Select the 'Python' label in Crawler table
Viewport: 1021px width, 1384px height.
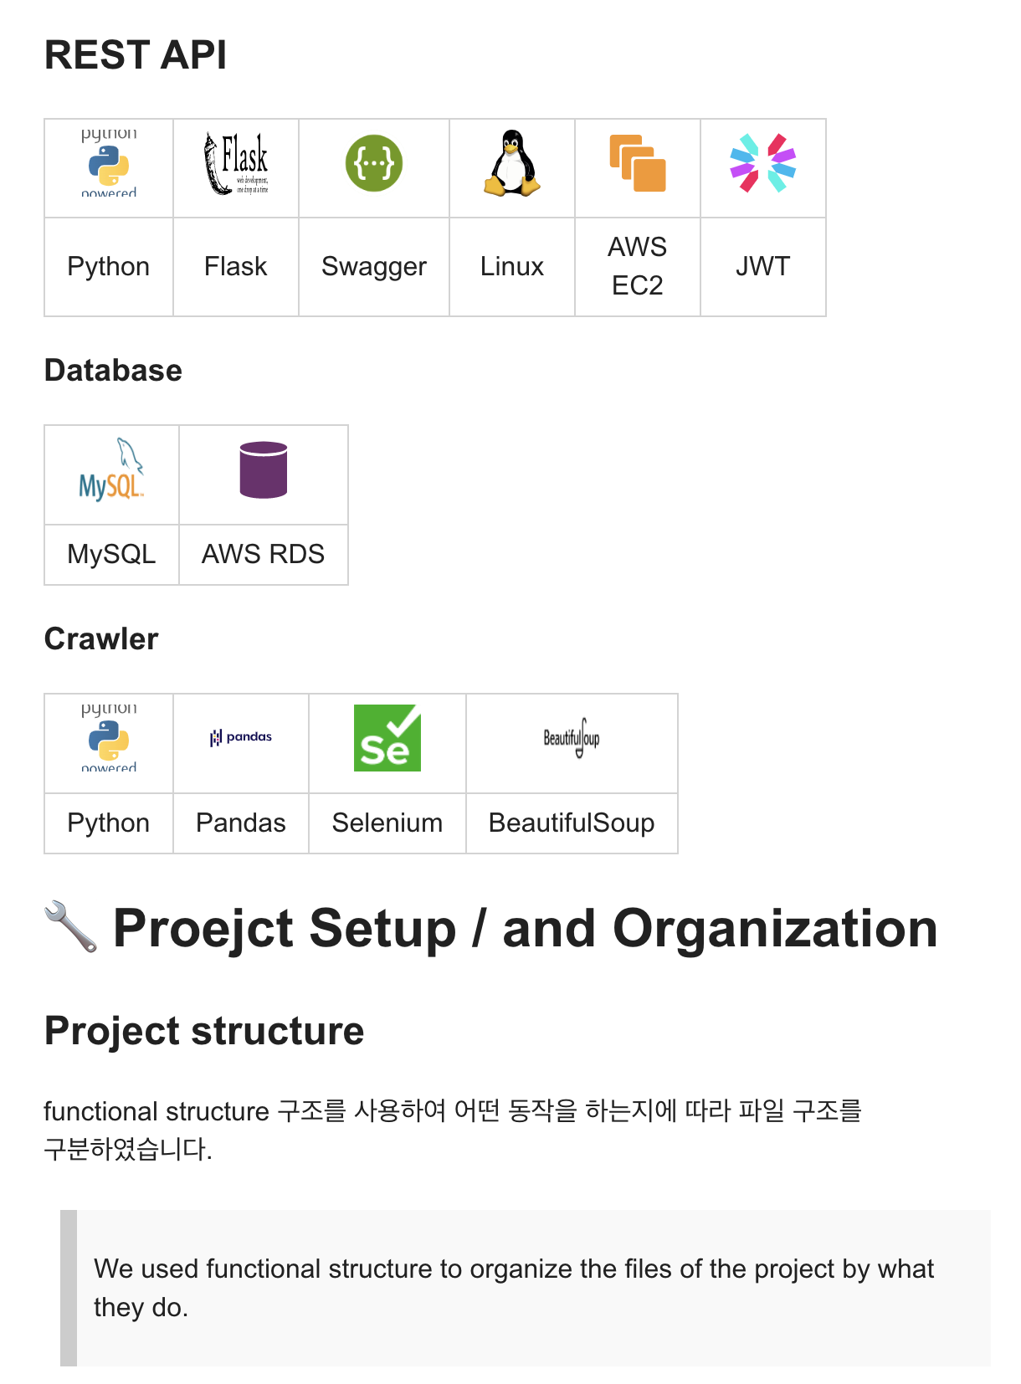109,823
